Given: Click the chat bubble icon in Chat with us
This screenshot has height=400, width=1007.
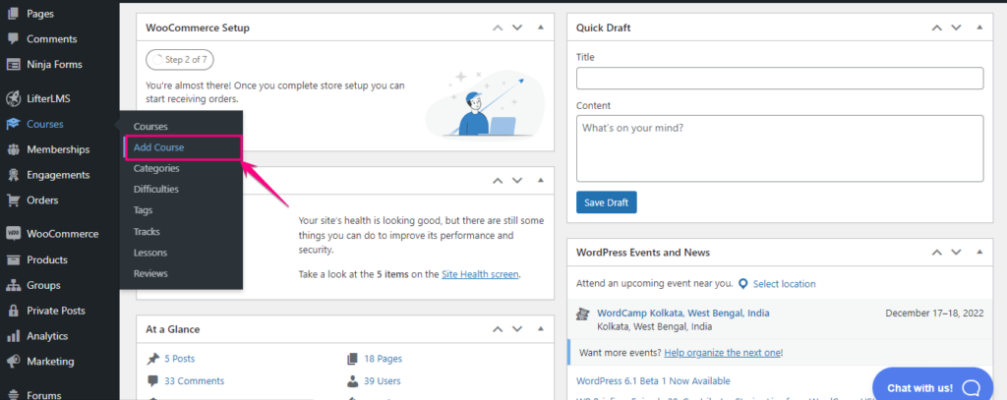Looking at the screenshot, I should 972,388.
